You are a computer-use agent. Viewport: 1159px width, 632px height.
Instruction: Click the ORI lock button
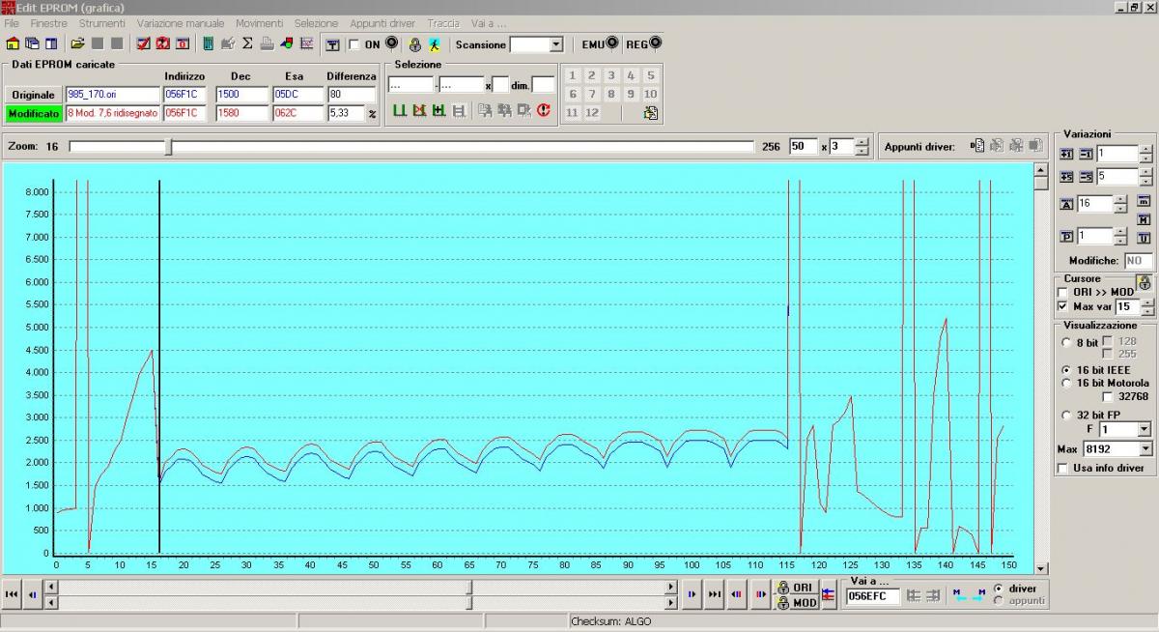pyautogui.click(x=797, y=588)
